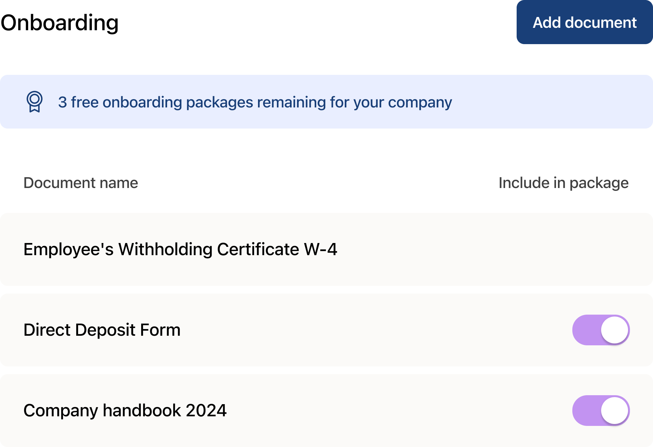Click the Add document button
Viewport: 653px width, 447px height.
click(584, 22)
